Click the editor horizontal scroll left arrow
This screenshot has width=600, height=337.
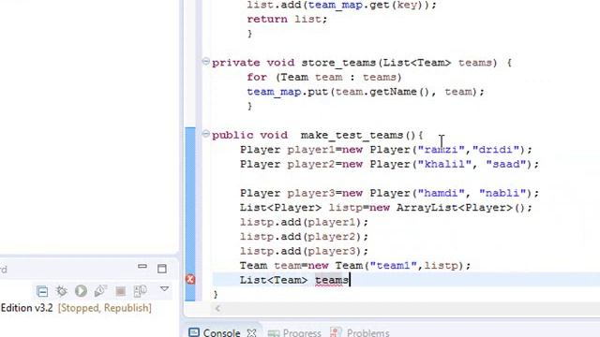point(217,308)
